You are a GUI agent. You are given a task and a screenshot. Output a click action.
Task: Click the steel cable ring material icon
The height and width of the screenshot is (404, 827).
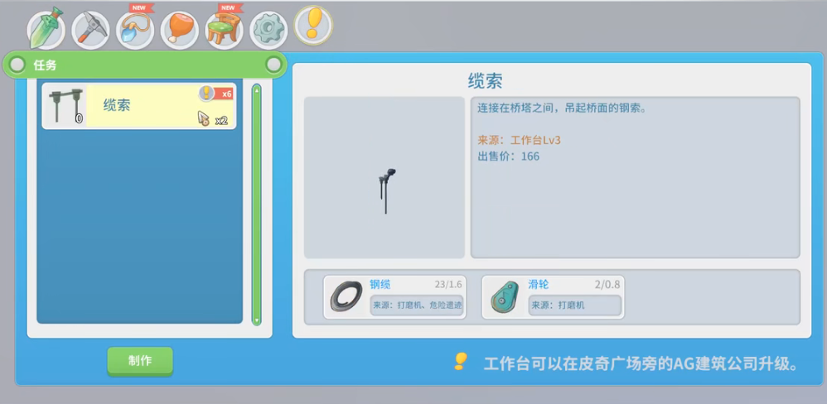346,296
